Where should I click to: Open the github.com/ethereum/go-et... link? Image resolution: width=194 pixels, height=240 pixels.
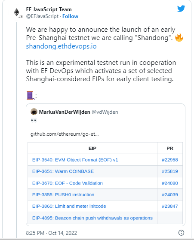tap(65, 134)
